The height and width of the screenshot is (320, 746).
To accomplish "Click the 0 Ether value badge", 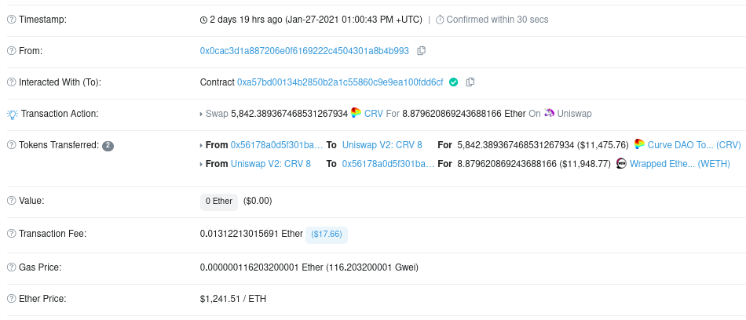I will tap(219, 201).
